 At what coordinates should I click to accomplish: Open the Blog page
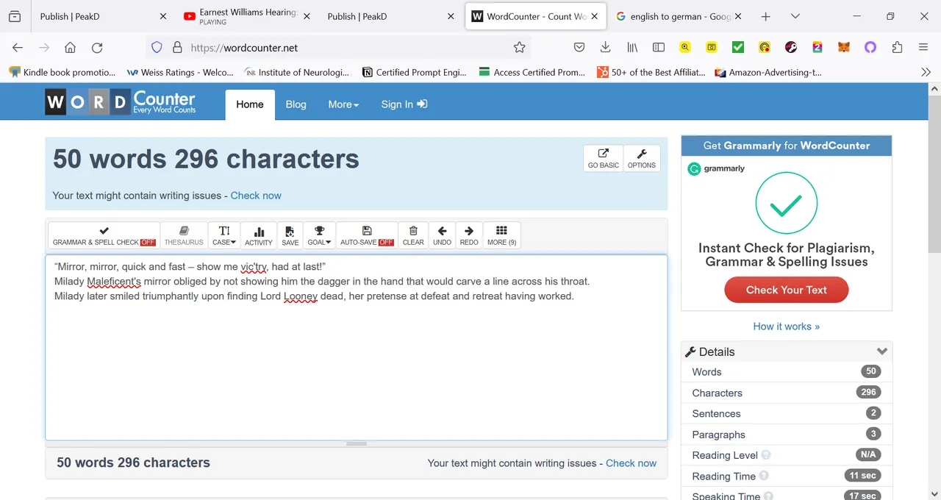[x=296, y=104]
